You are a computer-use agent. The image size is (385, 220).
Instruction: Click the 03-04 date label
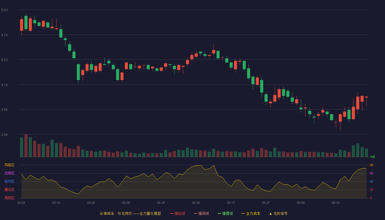(21, 203)
